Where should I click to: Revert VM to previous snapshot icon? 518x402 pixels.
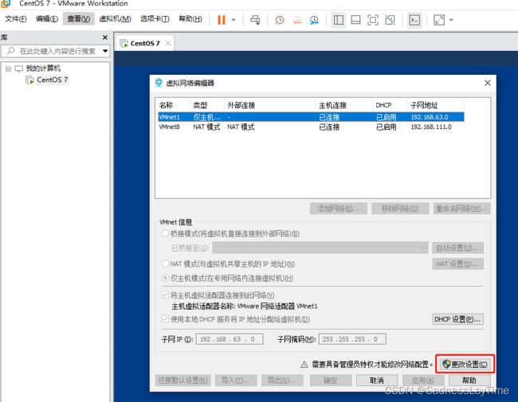click(x=296, y=20)
